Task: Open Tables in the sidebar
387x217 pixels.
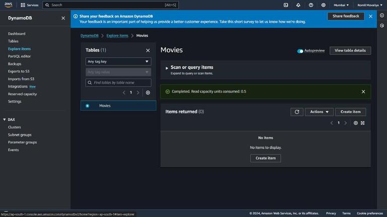Action: pyautogui.click(x=13, y=41)
